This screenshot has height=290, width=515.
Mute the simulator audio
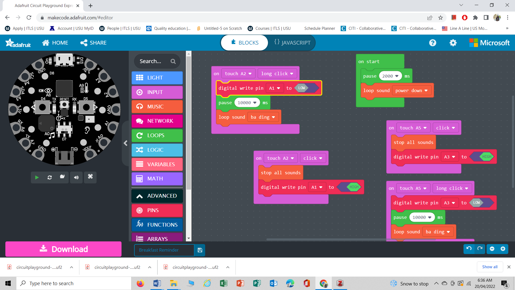[x=76, y=177]
